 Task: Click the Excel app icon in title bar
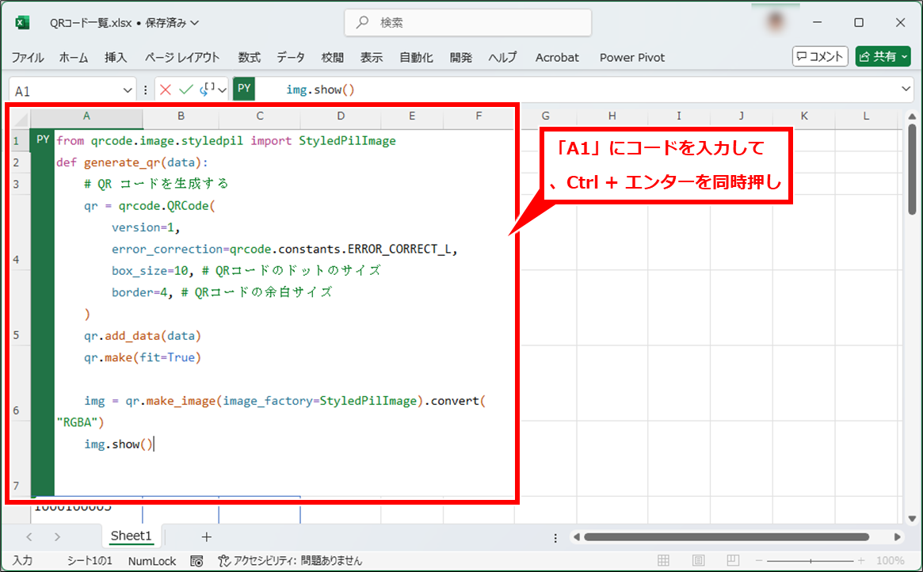point(22,23)
